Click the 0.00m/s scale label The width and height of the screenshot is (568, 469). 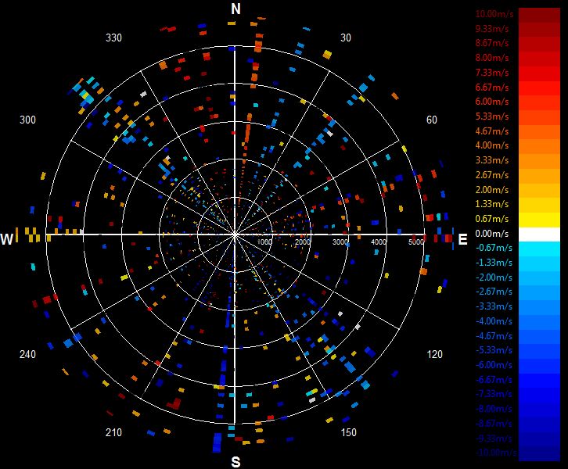click(492, 234)
